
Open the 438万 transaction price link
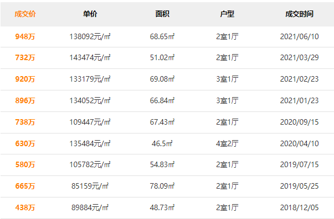point(25,207)
